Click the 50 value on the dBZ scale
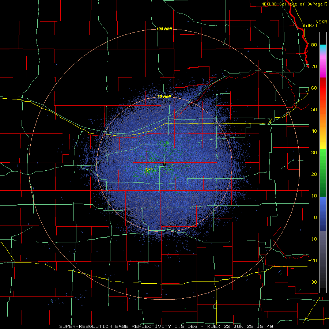The width and height of the screenshot is (329, 329). (314, 110)
